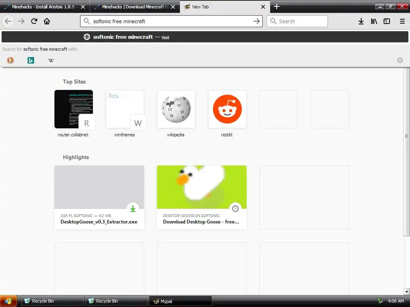This screenshot has width=410, height=307.
Task: Switch to second Recycle Bin taskbar window
Action: point(117,301)
